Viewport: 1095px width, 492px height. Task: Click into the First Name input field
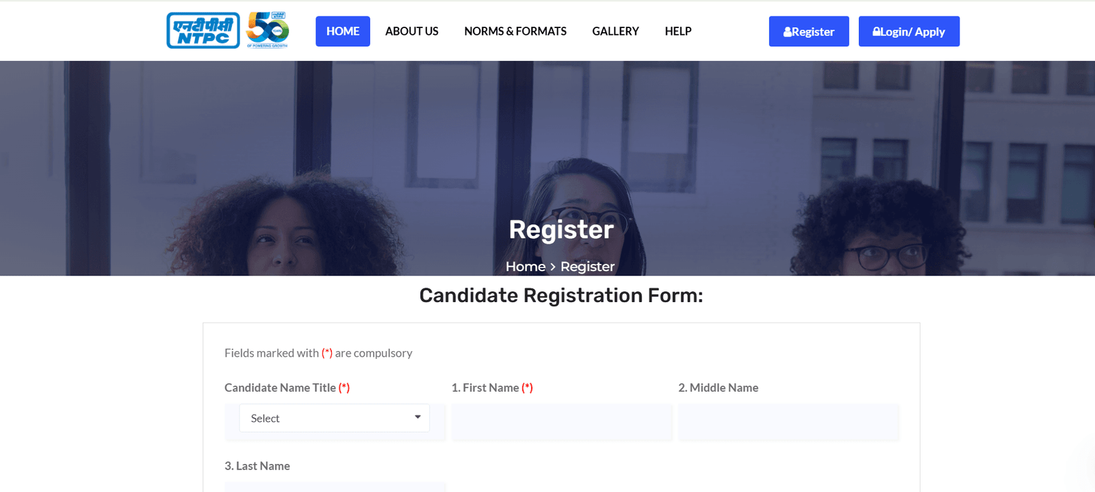coord(561,422)
